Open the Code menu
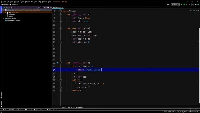Image resolution: width=200 pixels, height=113 pixels. [x=22, y=2]
